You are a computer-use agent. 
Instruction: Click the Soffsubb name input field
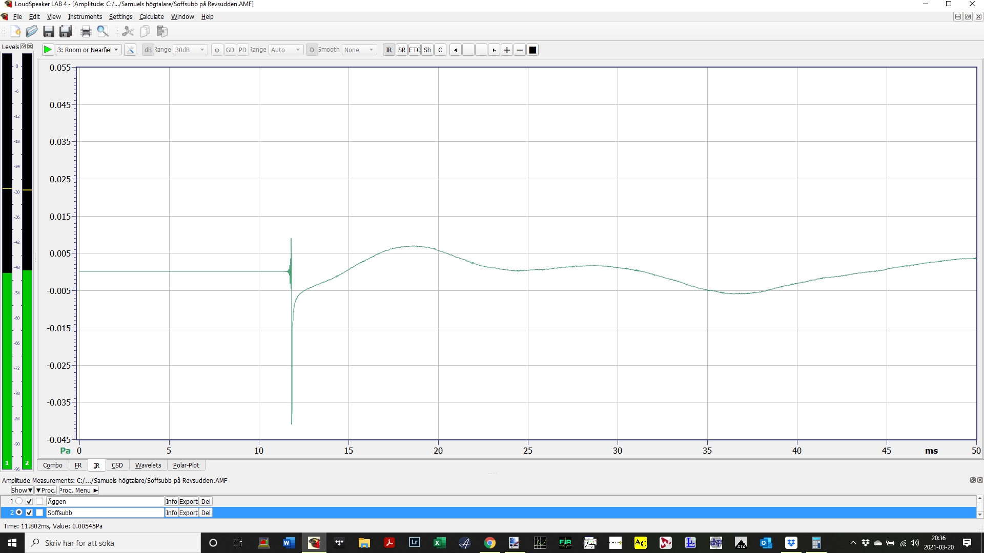point(105,513)
